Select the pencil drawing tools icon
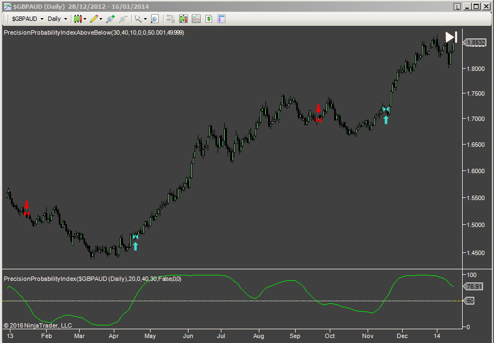This screenshot has height=343, width=494. [x=94, y=19]
